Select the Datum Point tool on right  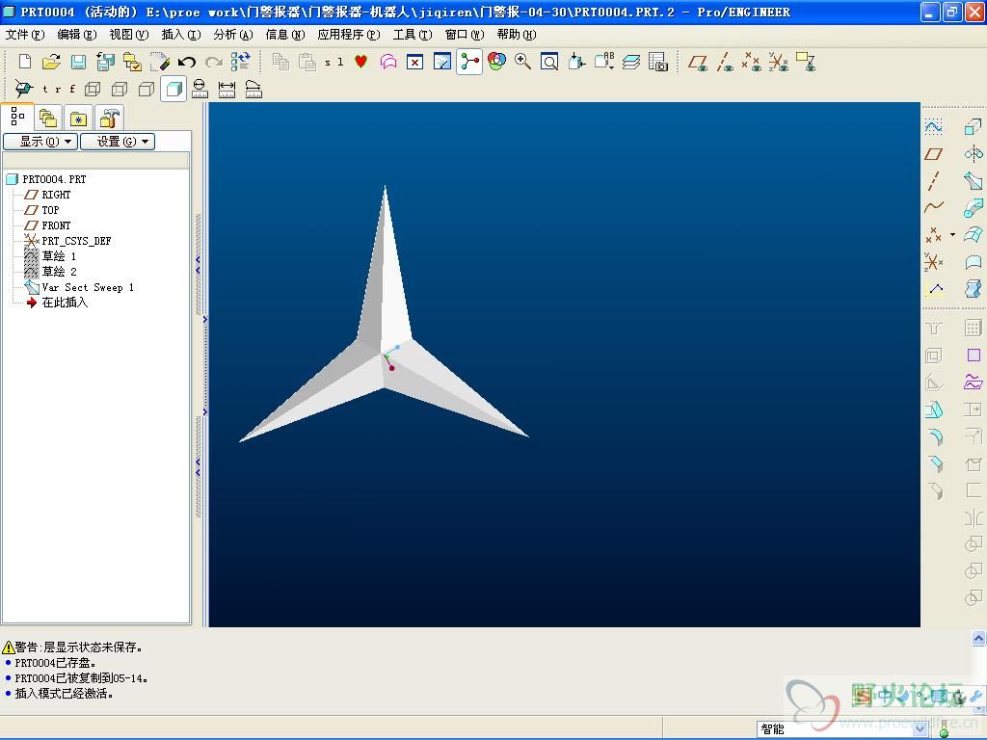pos(933,235)
